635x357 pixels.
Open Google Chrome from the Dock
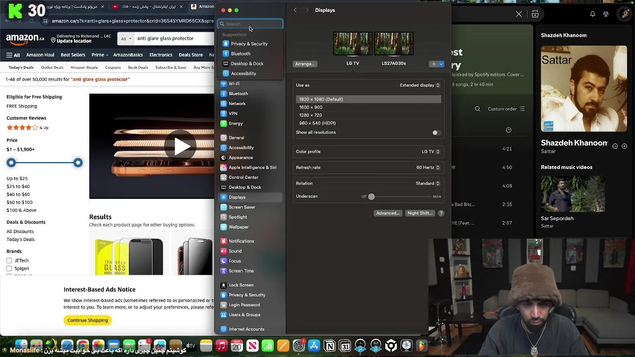tap(83, 346)
